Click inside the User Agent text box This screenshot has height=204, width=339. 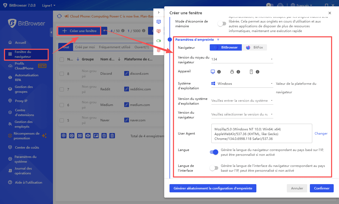[x=261, y=134]
